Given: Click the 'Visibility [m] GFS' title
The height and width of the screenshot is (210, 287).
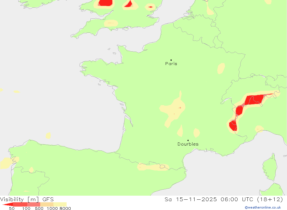Looking at the screenshot, I should 27,199.
